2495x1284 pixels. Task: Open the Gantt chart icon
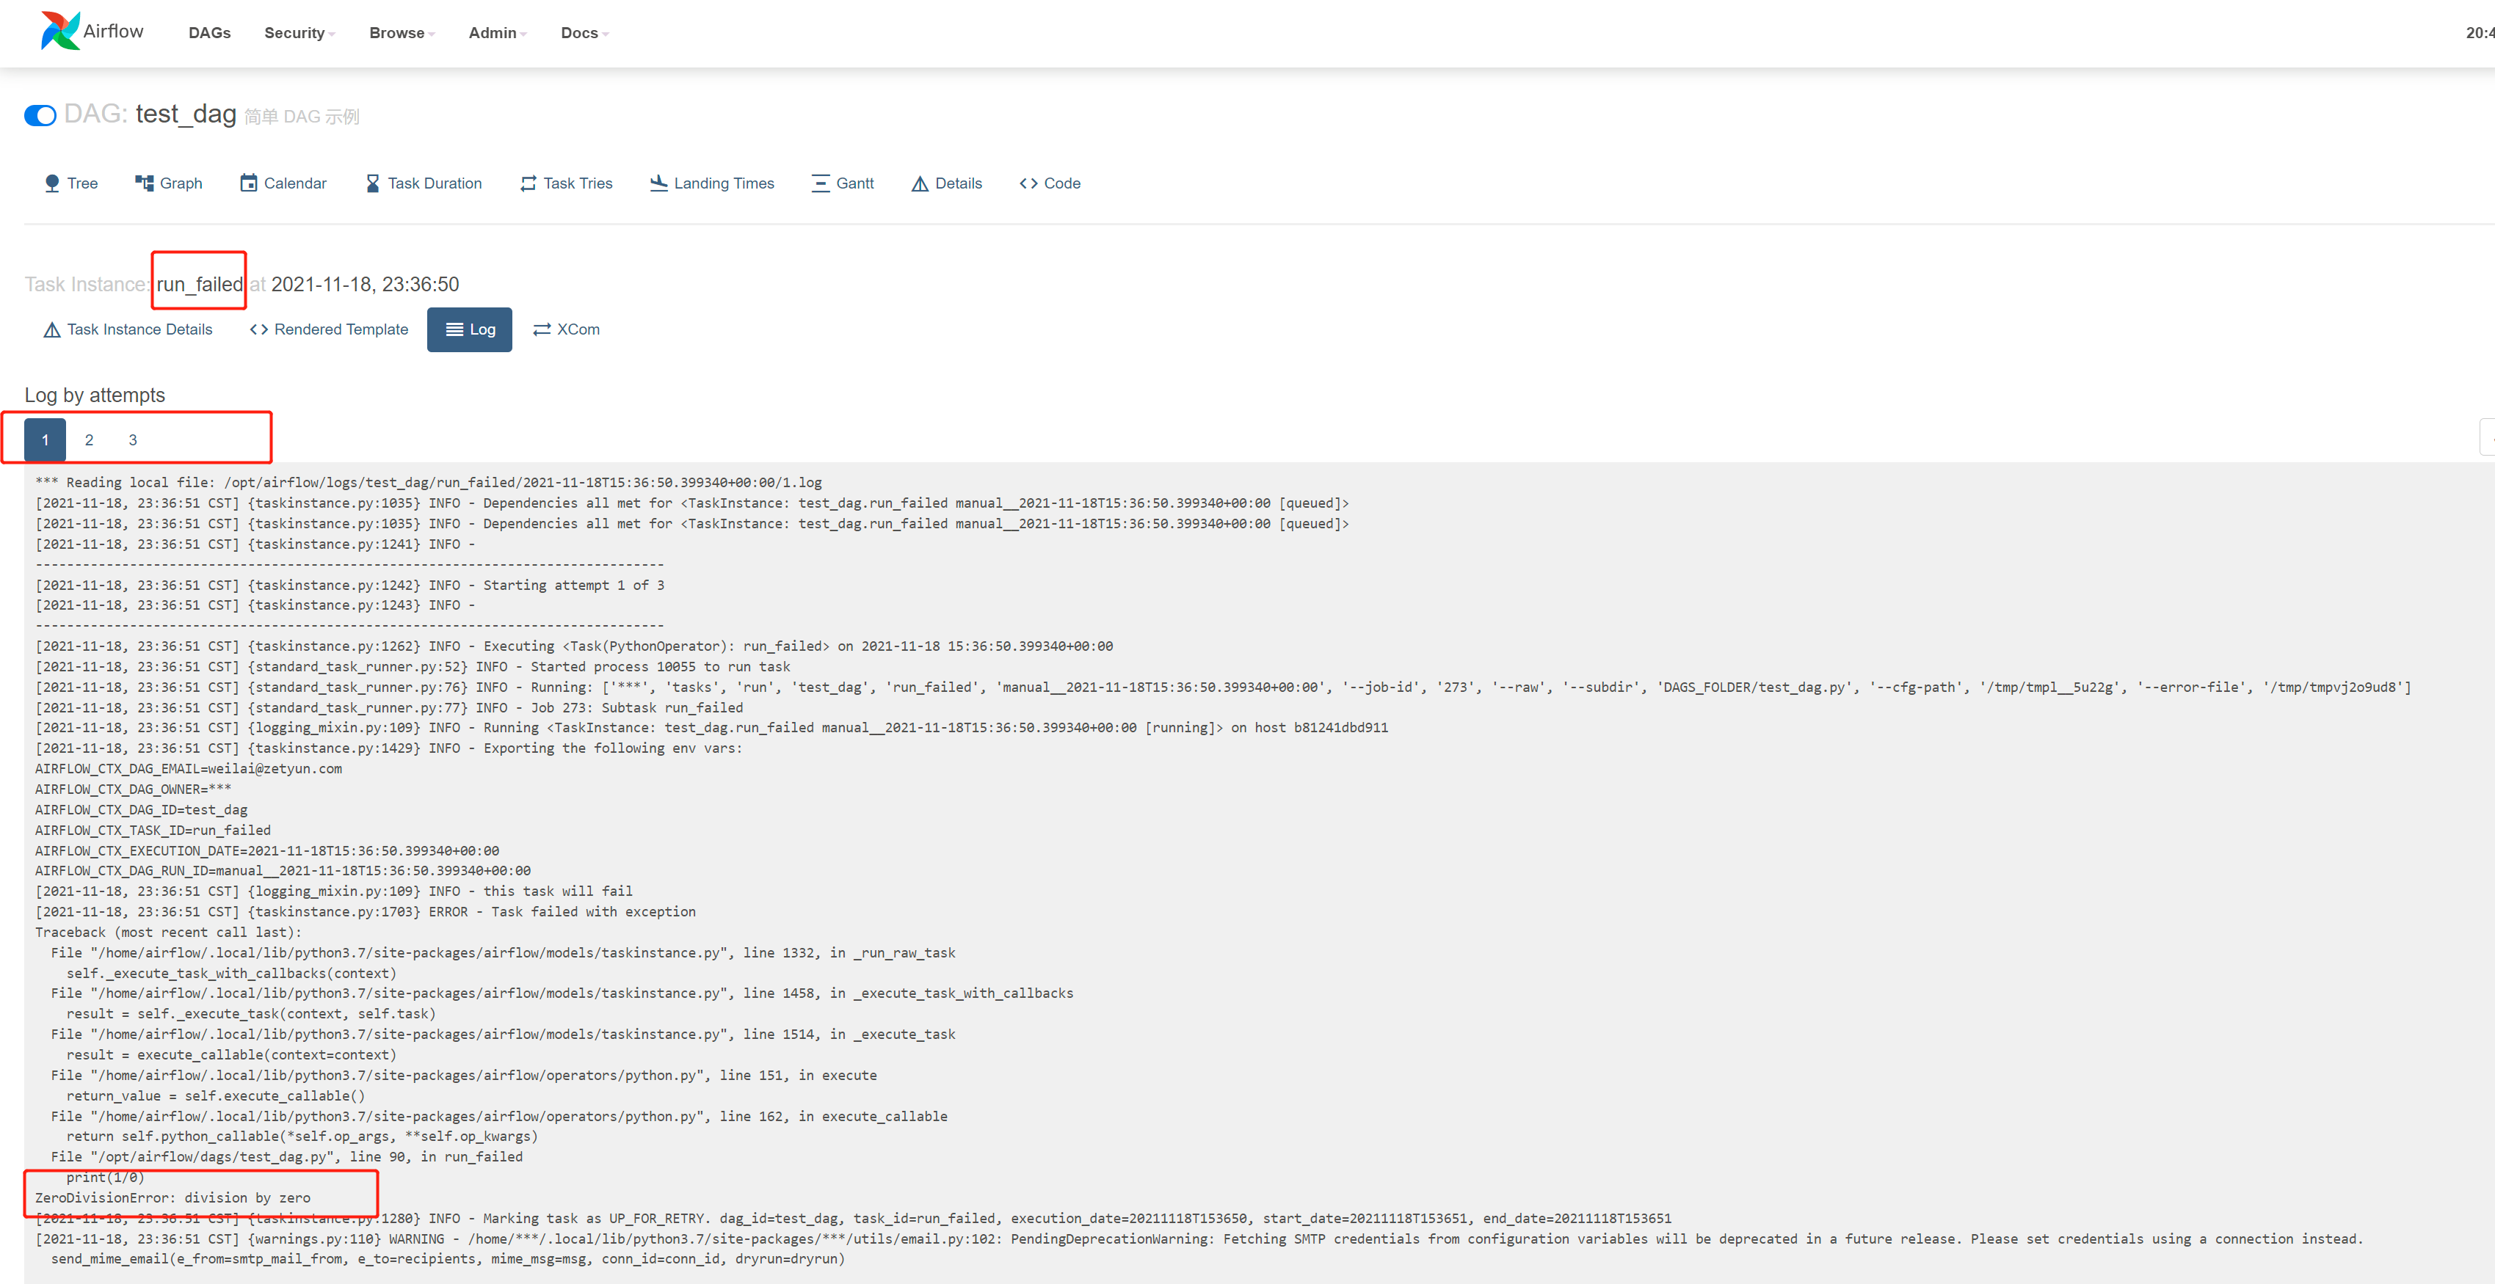point(821,183)
